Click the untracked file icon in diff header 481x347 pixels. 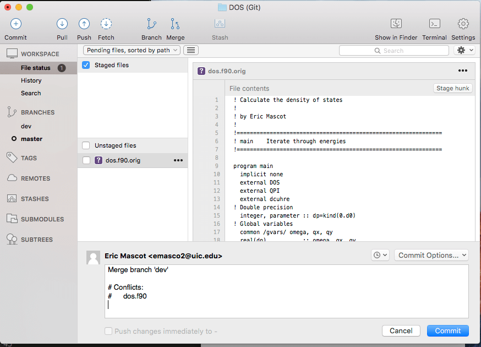tap(201, 71)
